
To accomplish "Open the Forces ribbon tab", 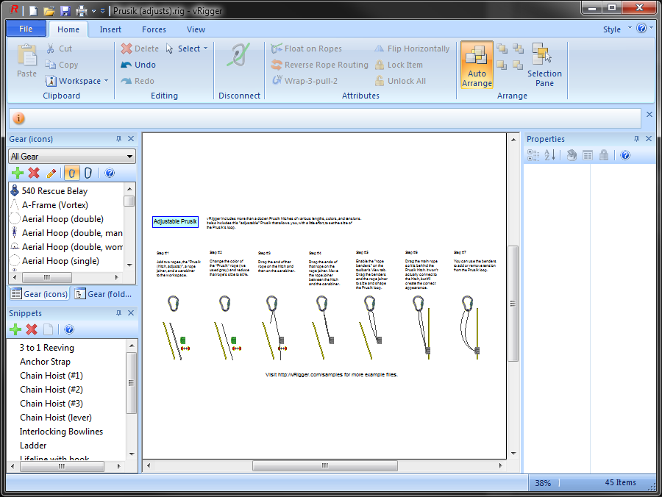I will pos(154,29).
